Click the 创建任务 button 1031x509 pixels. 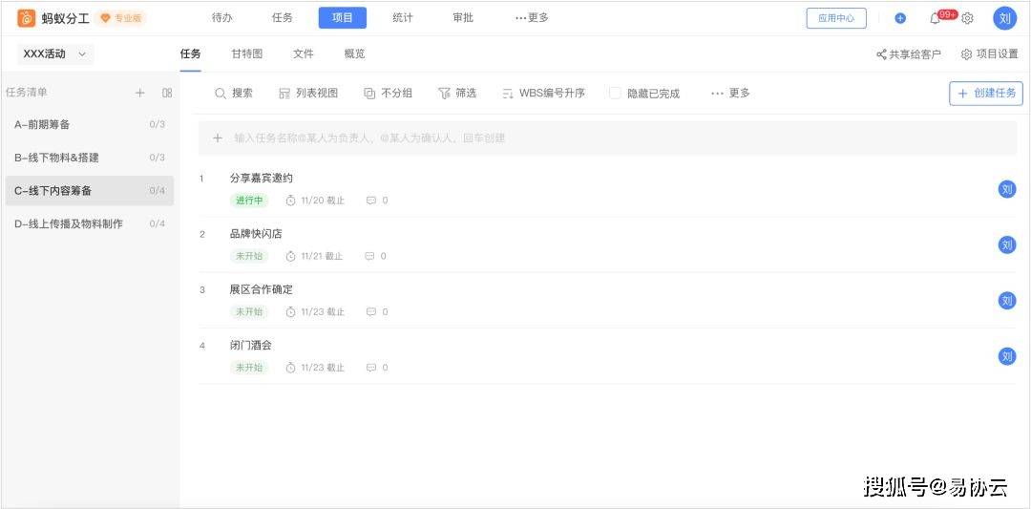coord(986,94)
